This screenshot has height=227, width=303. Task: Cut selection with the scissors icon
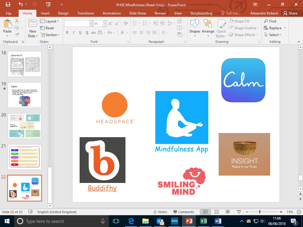coord(17,21)
